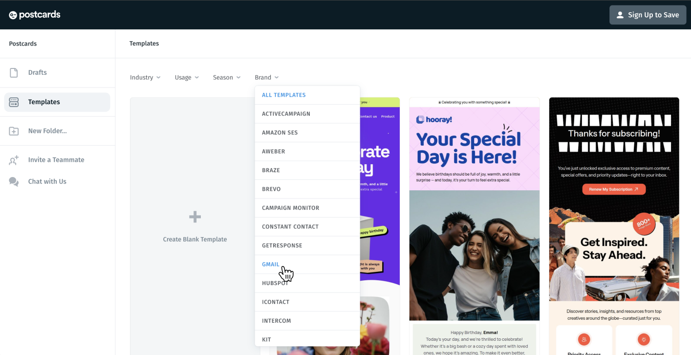This screenshot has height=355, width=691.
Task: Choose iContact in Brand list
Action: [307, 302]
